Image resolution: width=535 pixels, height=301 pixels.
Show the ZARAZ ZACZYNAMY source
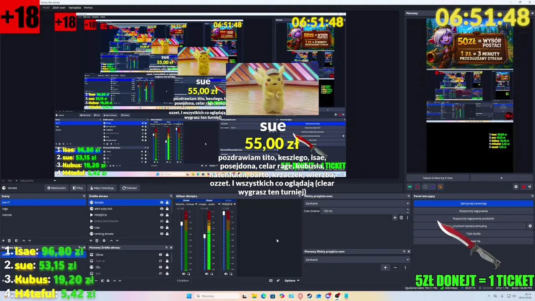coord(161,221)
